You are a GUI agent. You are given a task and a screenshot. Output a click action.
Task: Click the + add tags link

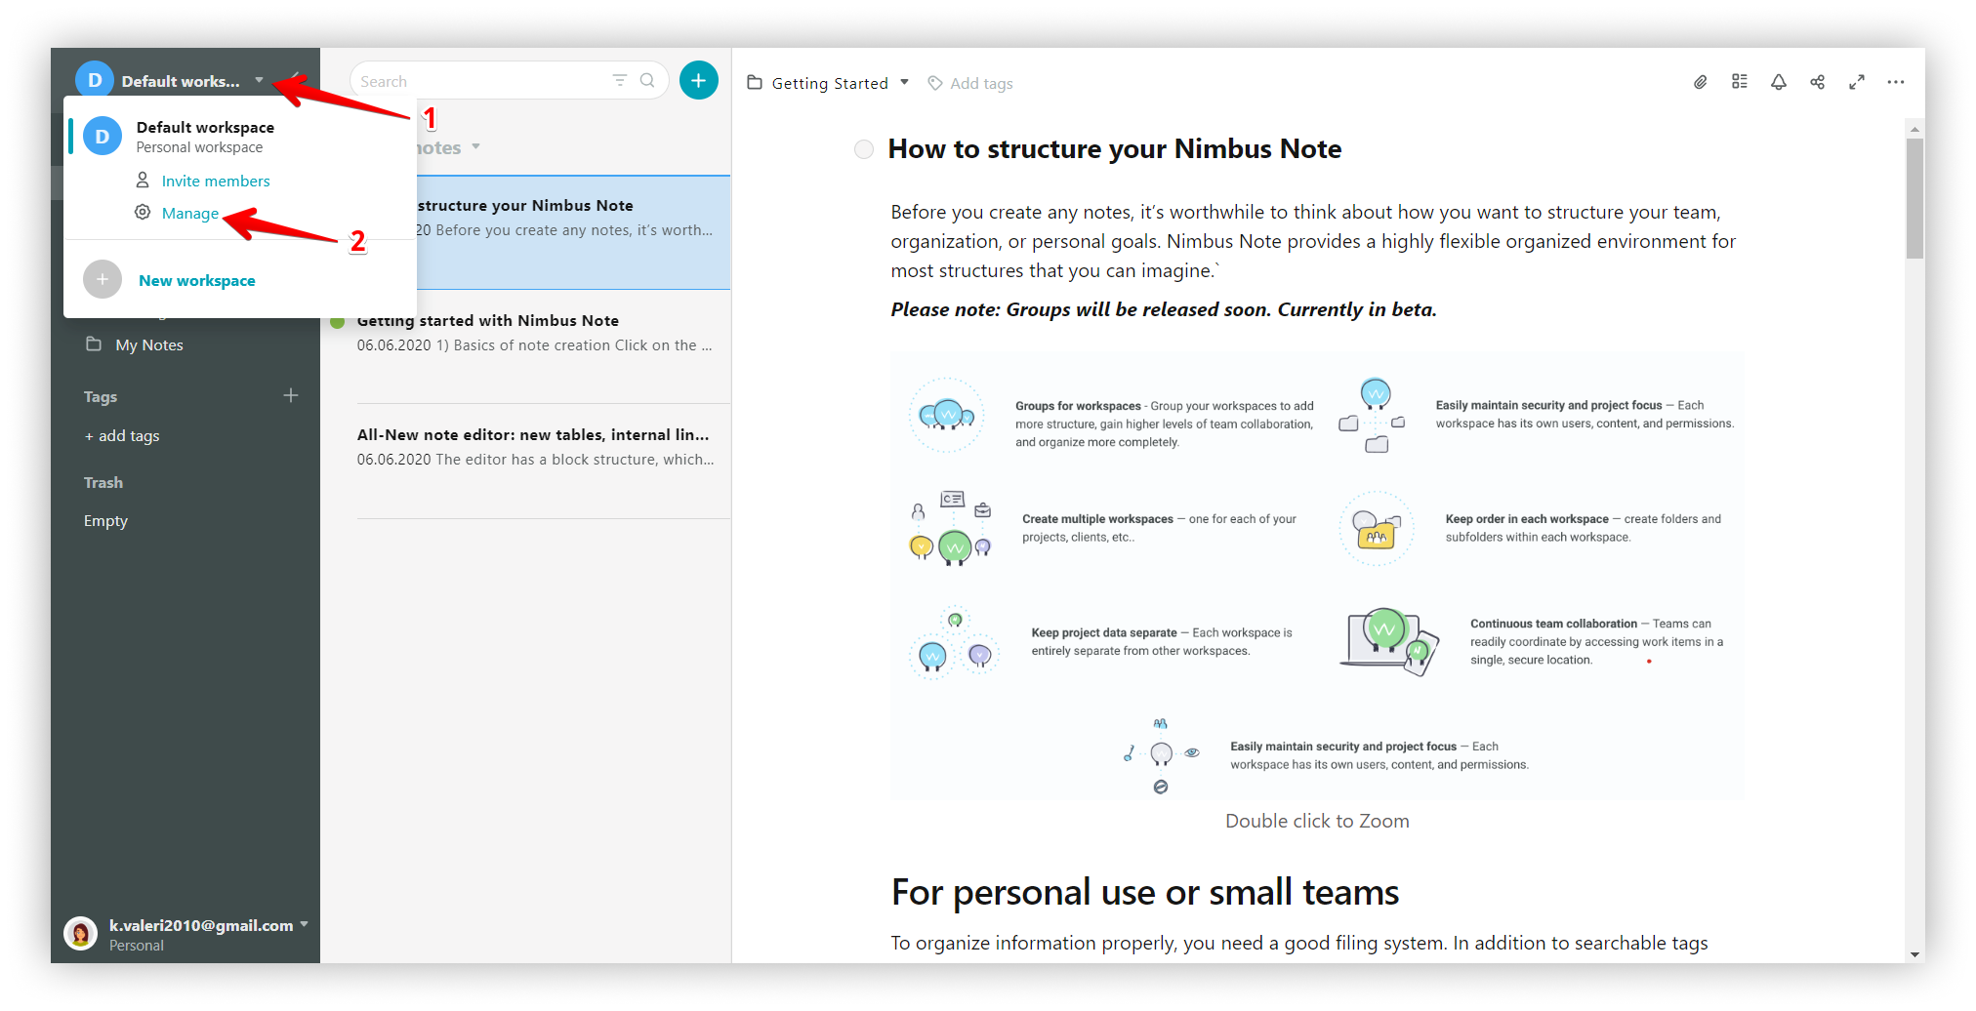tap(122, 435)
